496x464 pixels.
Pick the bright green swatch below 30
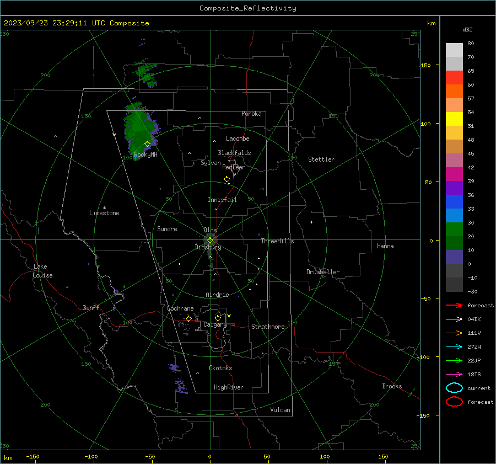click(454, 229)
